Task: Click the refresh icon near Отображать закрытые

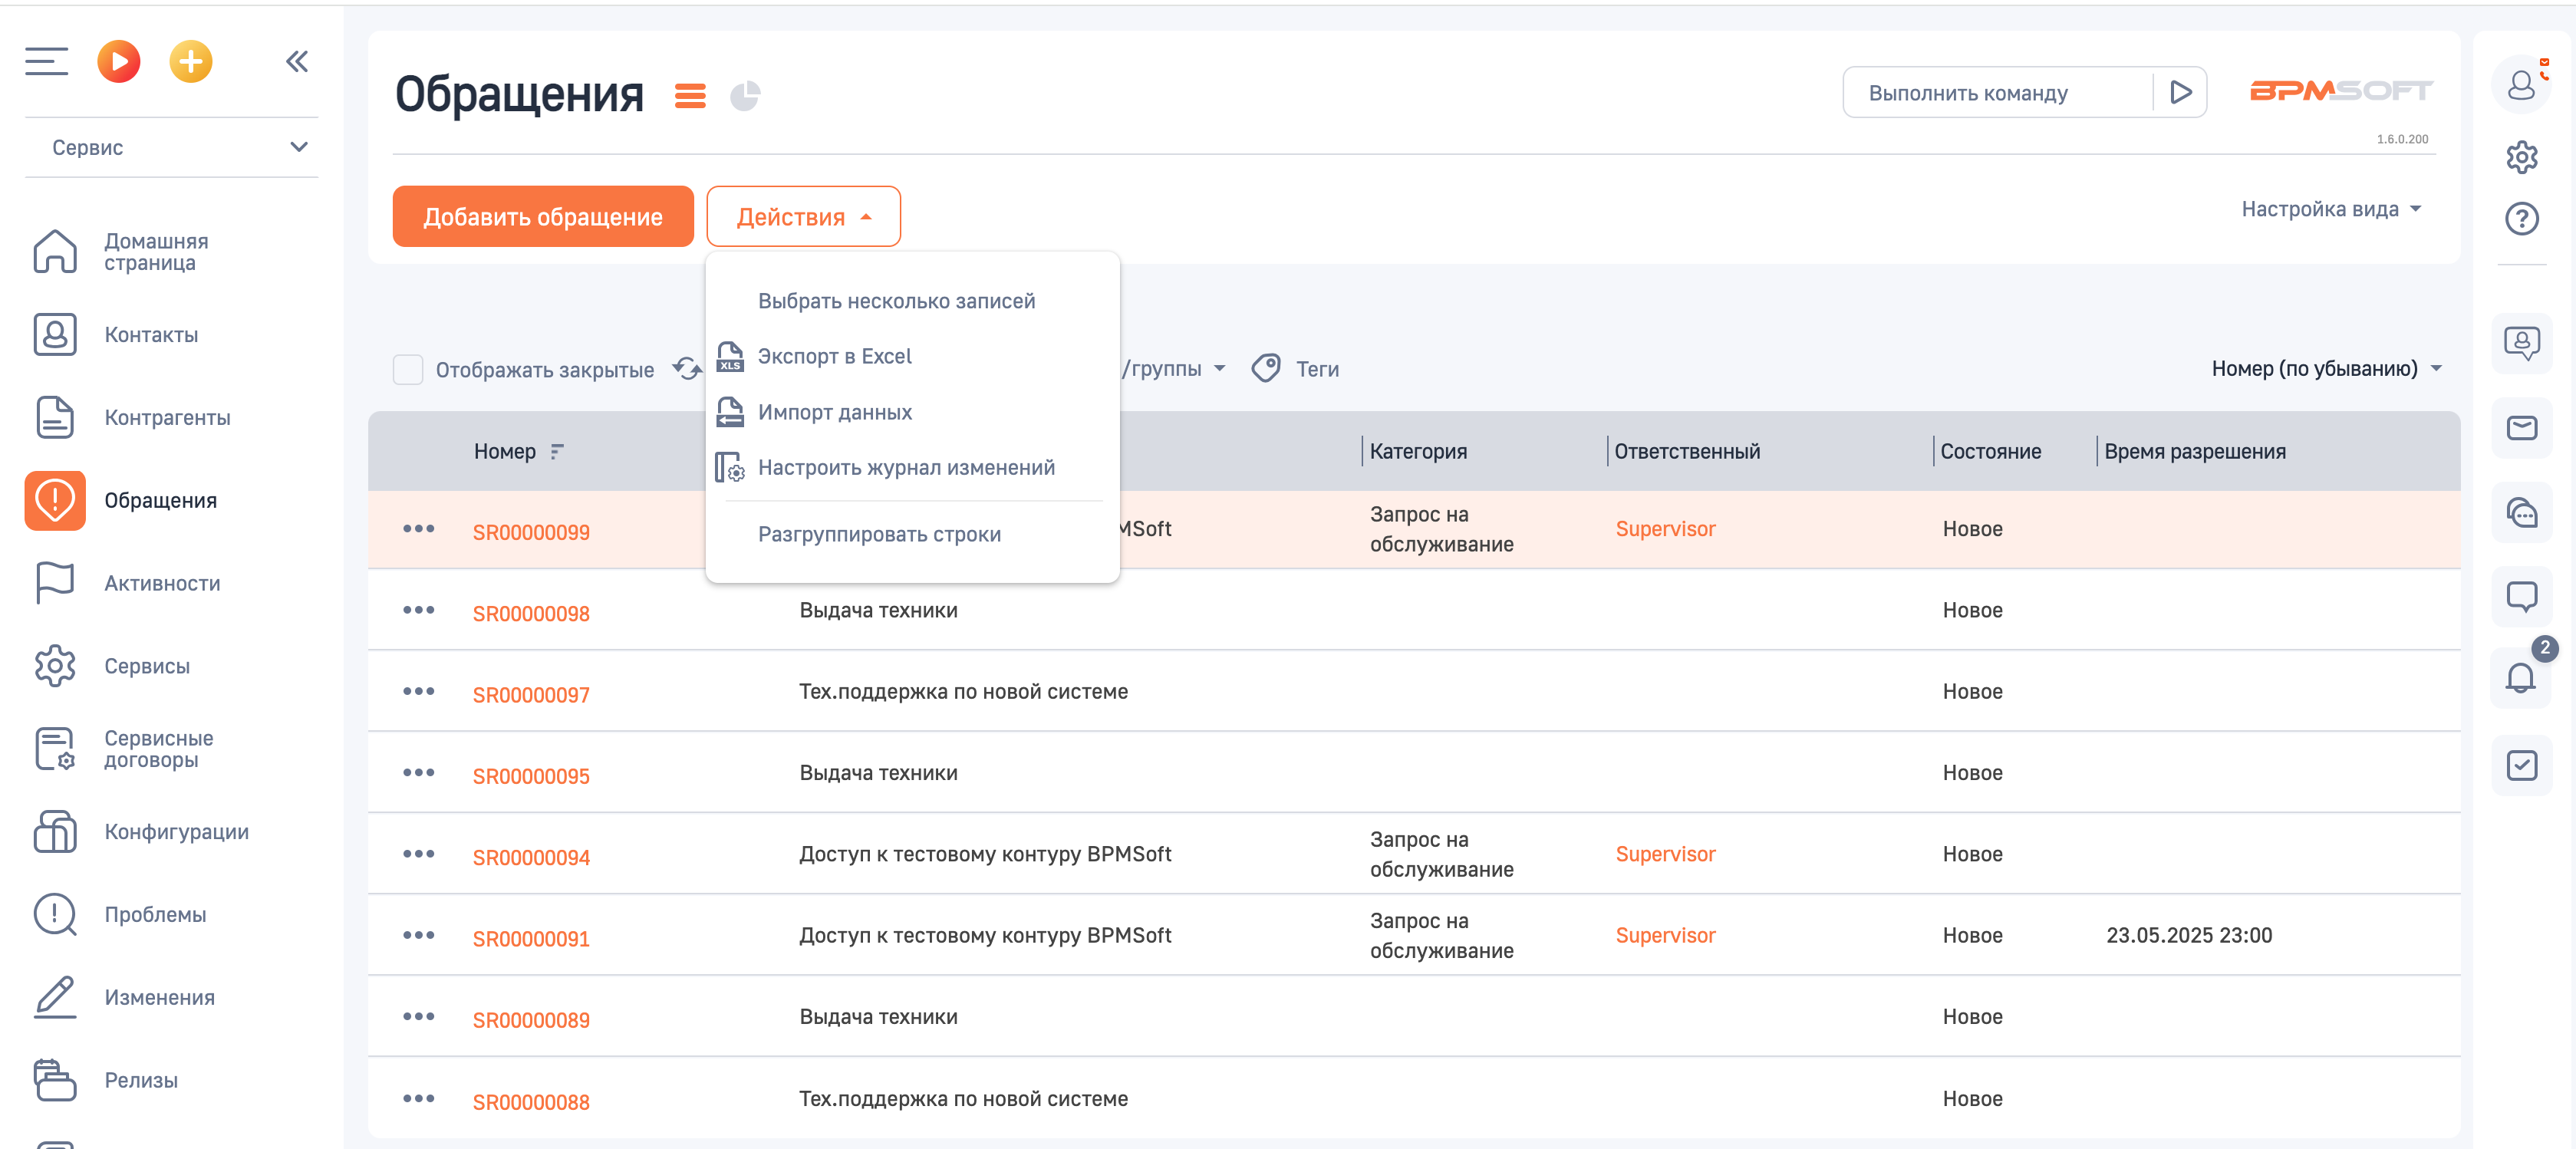Action: pos(687,368)
